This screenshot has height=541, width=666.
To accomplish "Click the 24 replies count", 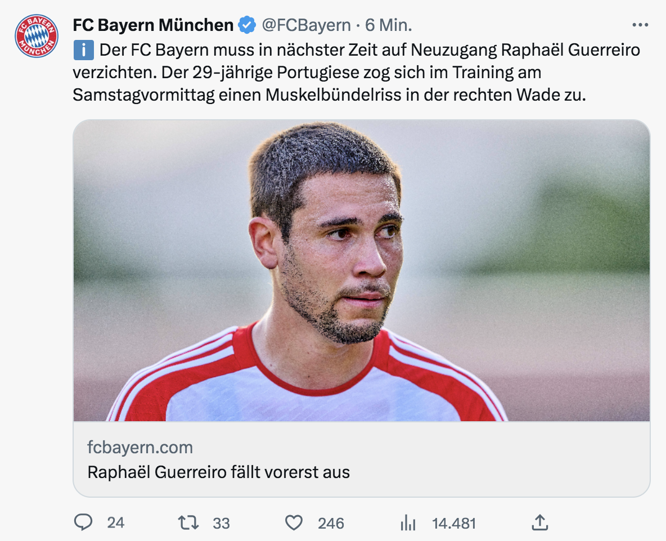I will click(x=115, y=523).
